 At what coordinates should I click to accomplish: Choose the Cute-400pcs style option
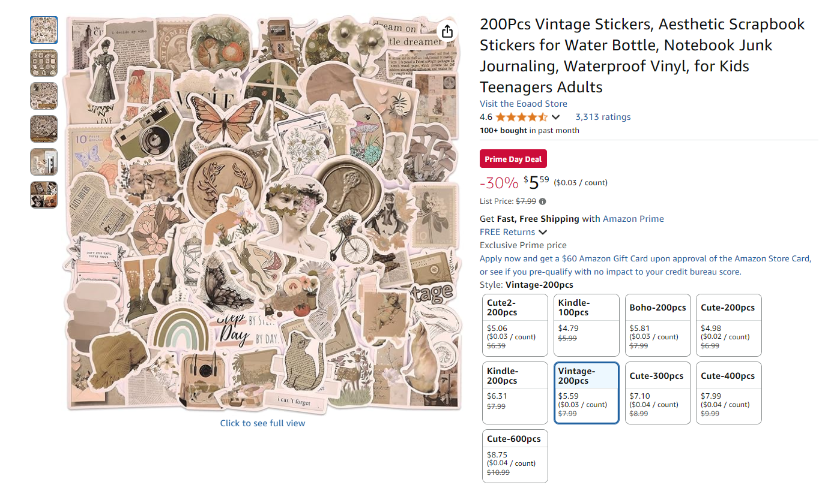[x=729, y=393]
